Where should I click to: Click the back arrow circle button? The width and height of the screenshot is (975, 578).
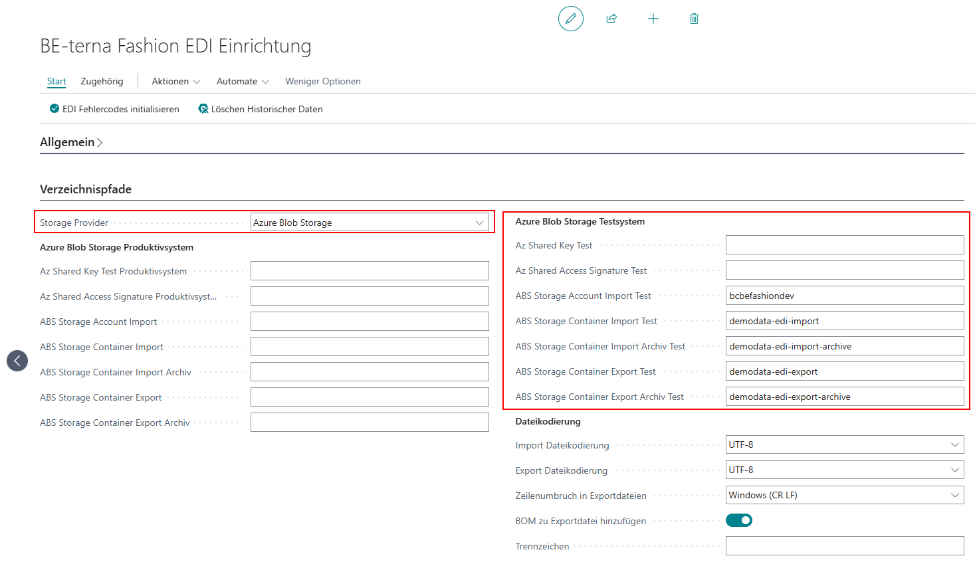point(17,361)
